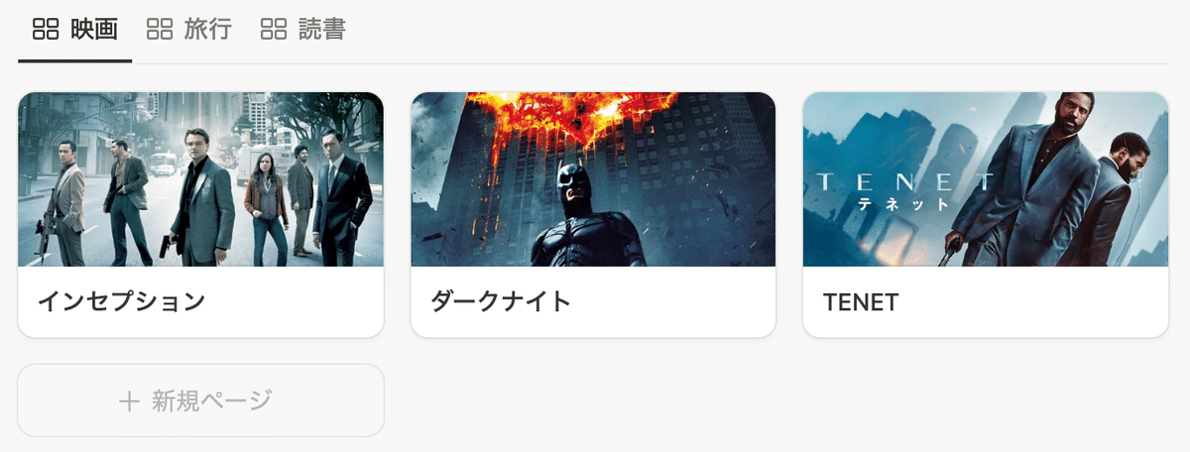Add a page via 新規ページ text
Image resolution: width=1190 pixels, height=452 pixels.
click(x=211, y=400)
